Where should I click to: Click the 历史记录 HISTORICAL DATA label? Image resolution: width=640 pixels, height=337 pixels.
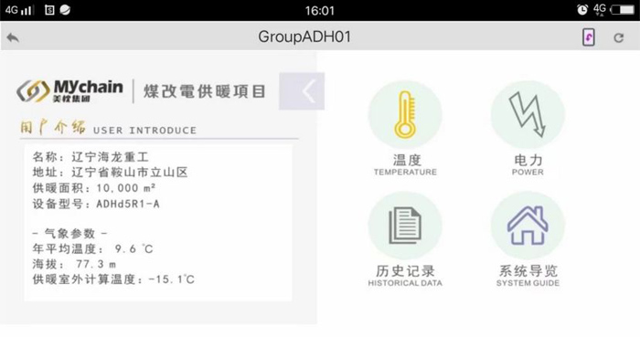point(405,276)
